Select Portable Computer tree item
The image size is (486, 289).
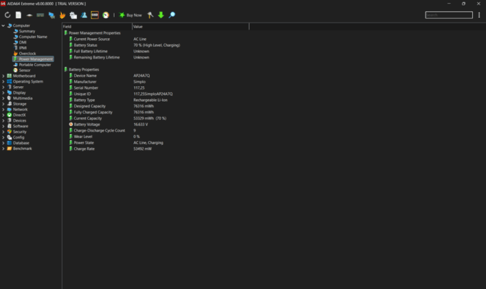coord(35,65)
